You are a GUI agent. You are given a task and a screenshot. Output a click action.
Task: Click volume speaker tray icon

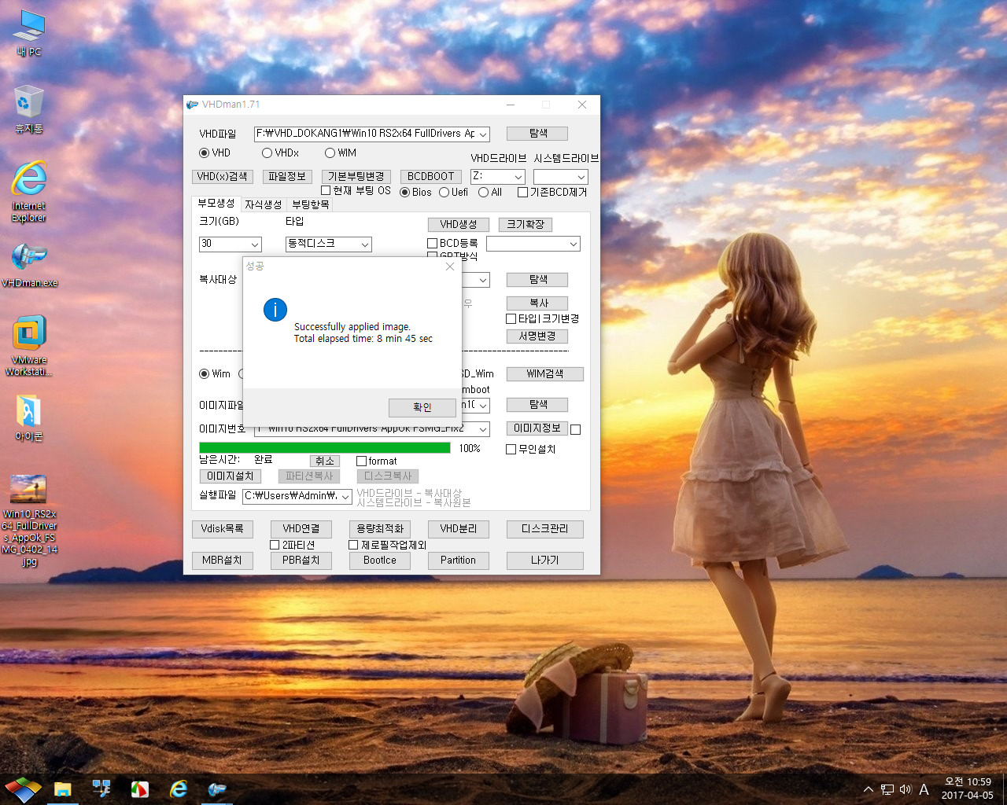[x=906, y=789]
